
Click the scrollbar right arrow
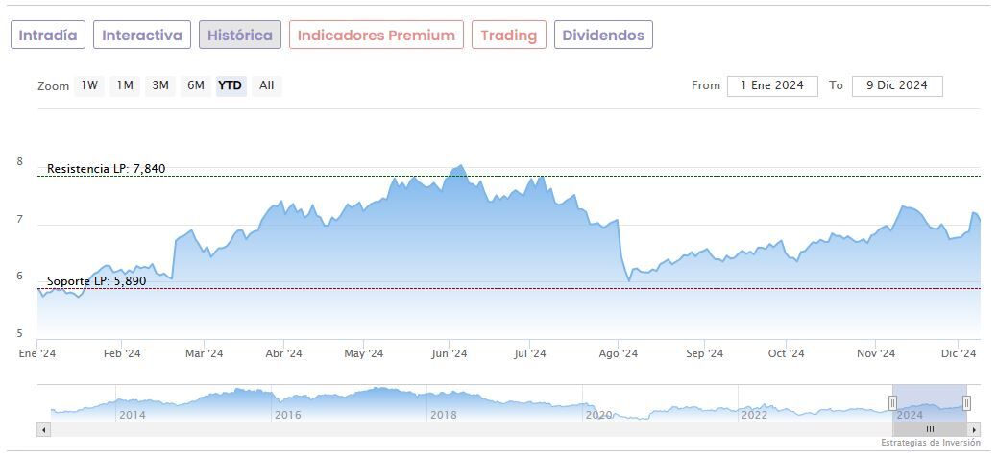(x=974, y=429)
